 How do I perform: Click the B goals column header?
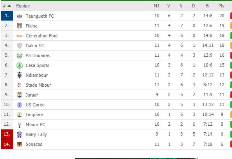coord(207,6)
